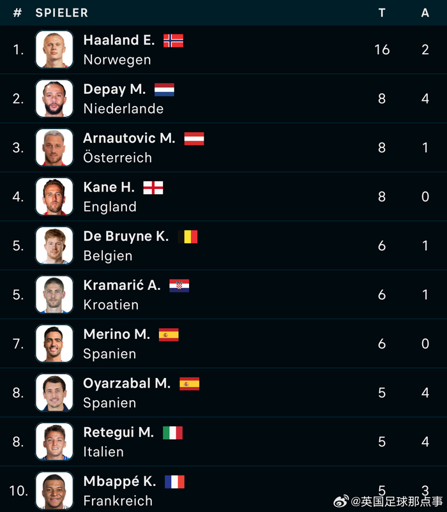The width and height of the screenshot is (447, 512).
Task: Click Mbappé's profile picture
Action: (54, 490)
